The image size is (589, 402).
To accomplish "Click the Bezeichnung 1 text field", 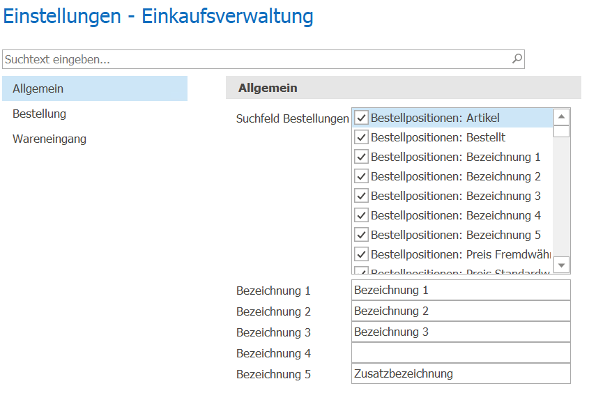I will [461, 290].
